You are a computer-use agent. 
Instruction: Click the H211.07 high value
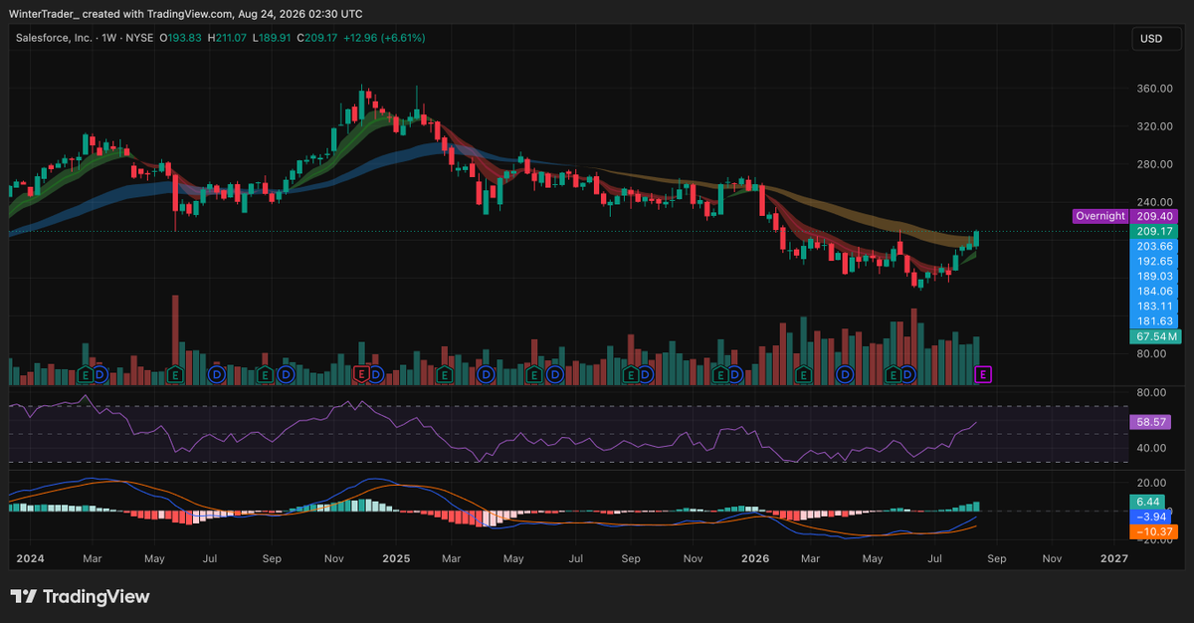(226, 38)
